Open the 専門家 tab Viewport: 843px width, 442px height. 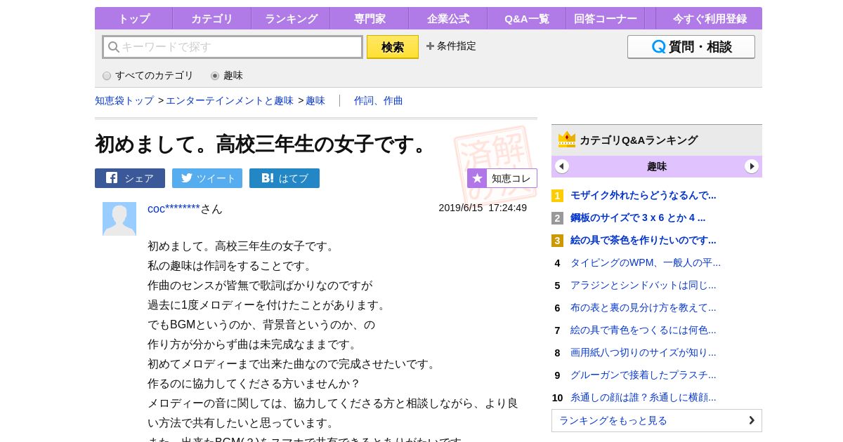(x=370, y=19)
